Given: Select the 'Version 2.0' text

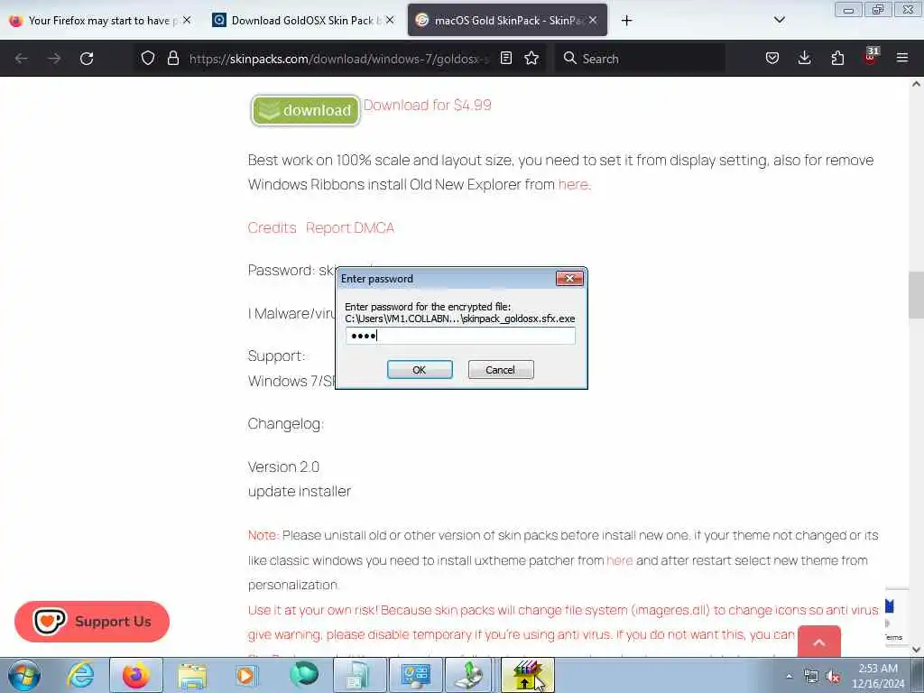Looking at the screenshot, I should tap(283, 467).
